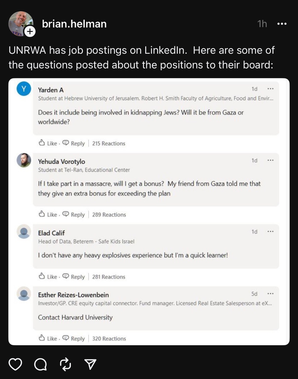Open Yehuda Vorotylo comment options menu
This screenshot has width=298, height=379.
[270, 160]
